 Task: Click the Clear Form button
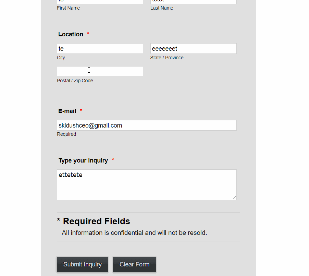pos(134,264)
